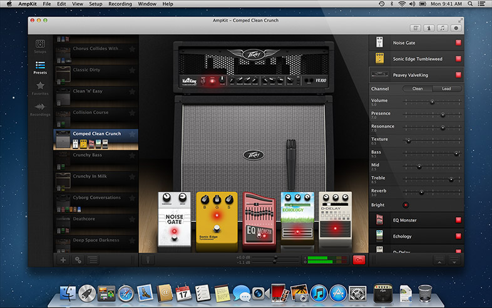Image resolution: width=492 pixels, height=308 pixels.
Task: Open the Favorites star in sidebar
Action: [40, 88]
